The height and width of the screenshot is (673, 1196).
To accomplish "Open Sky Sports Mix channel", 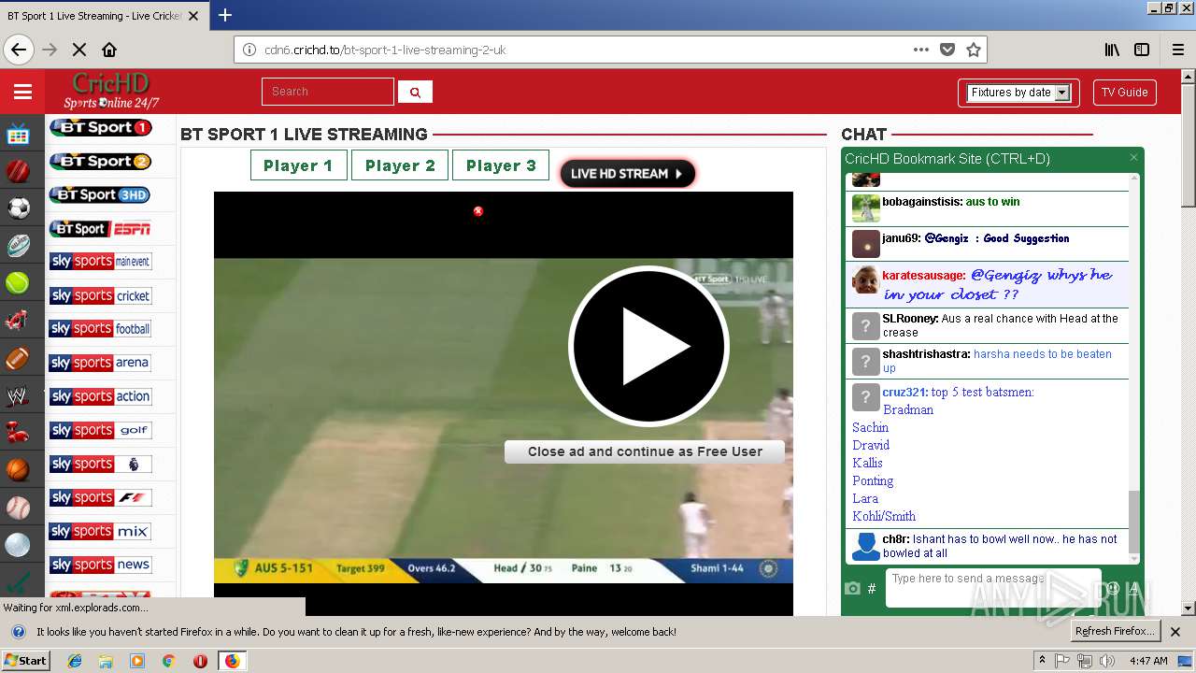I will pyautogui.click(x=101, y=531).
